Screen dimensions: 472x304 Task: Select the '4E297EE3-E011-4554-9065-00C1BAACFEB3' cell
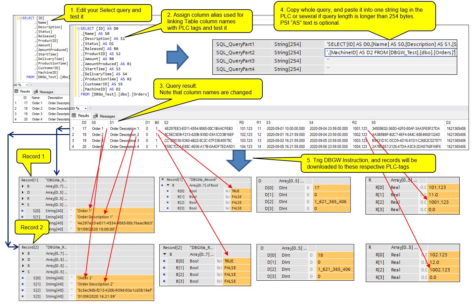(x=198, y=129)
